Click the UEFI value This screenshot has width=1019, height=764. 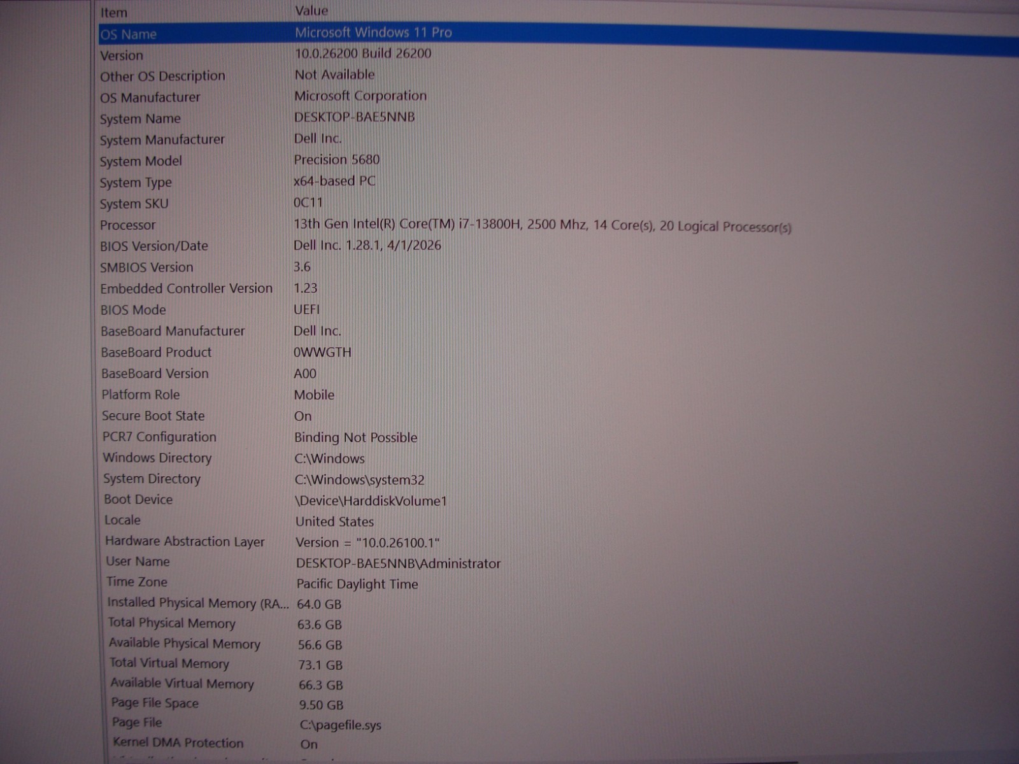pos(307,309)
